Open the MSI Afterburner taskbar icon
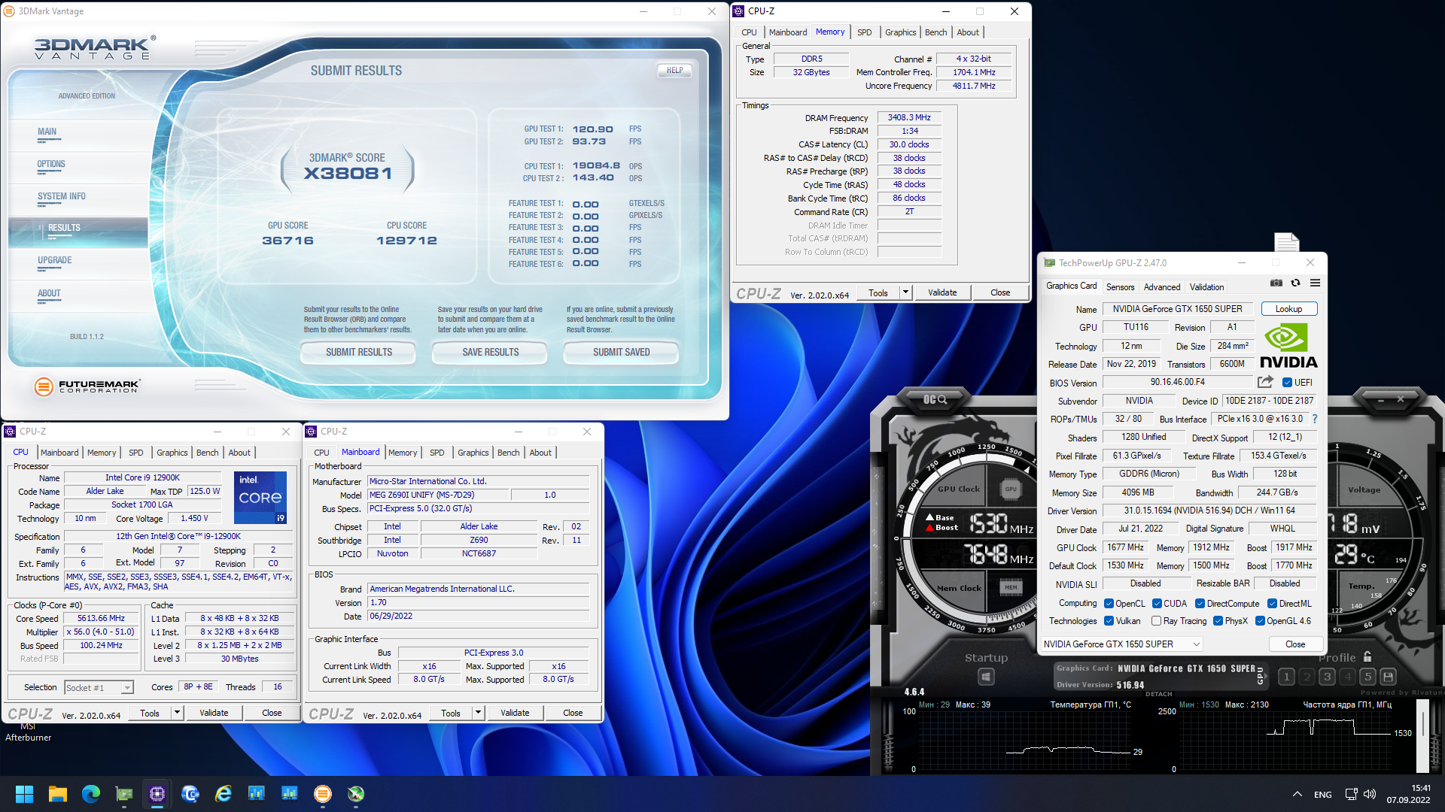Image resolution: width=1445 pixels, height=812 pixels. [x=356, y=794]
